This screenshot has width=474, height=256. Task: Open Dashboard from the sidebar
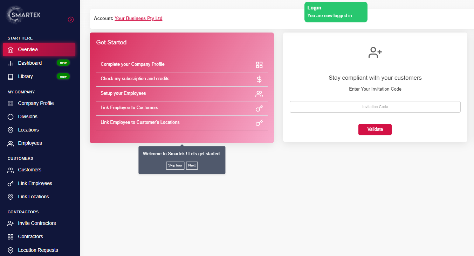click(30, 63)
